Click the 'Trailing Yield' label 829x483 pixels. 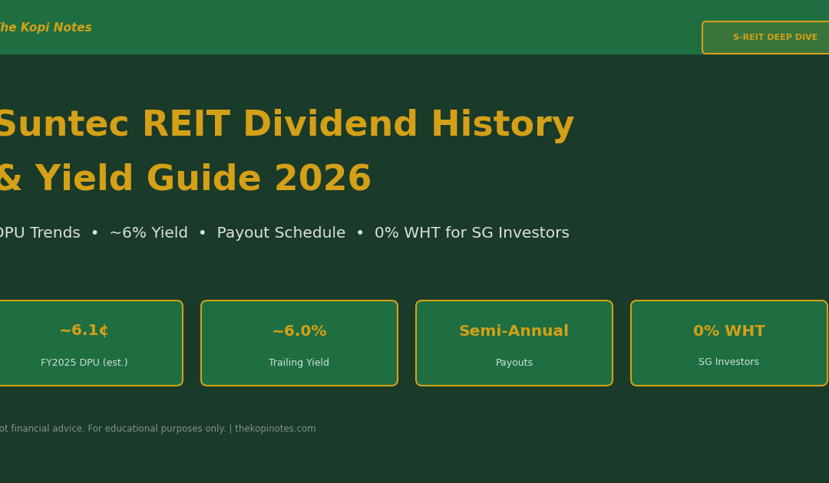tap(299, 363)
